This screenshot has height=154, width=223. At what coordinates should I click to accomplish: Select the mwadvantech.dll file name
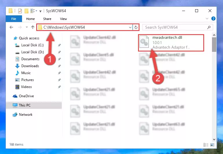(x=167, y=37)
